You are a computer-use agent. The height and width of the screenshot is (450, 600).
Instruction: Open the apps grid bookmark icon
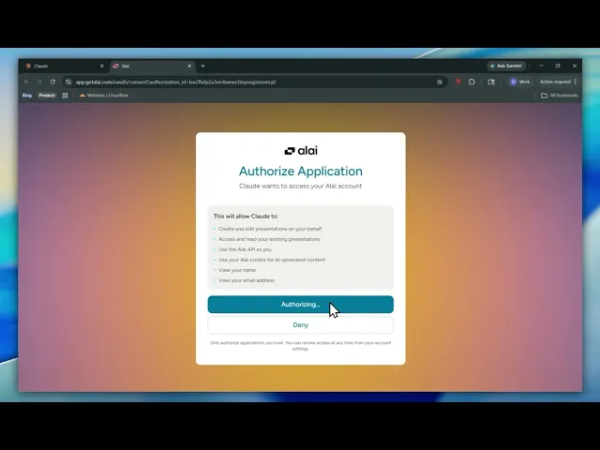65,96
